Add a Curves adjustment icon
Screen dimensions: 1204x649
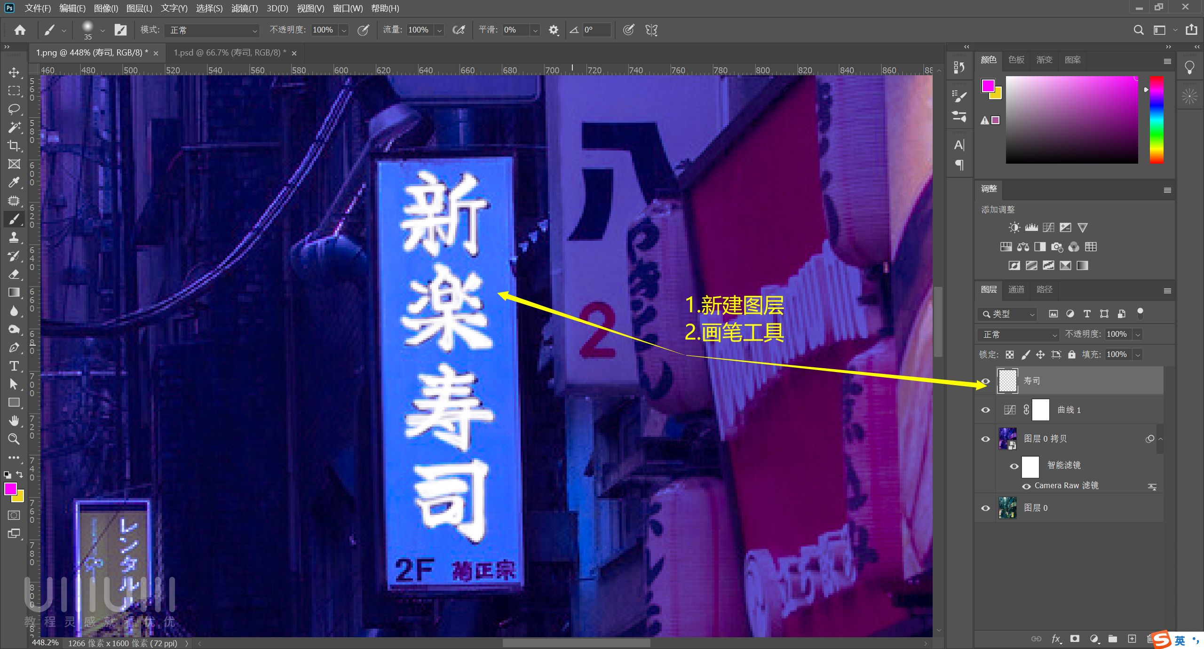click(1048, 228)
